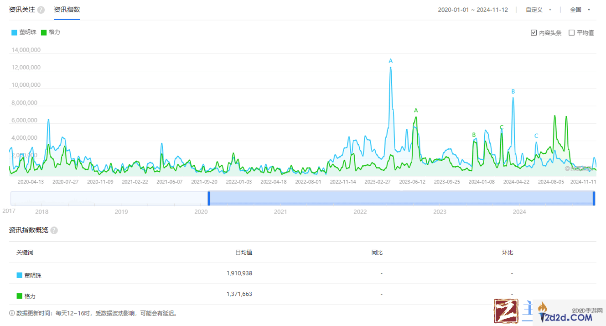Click the info icon before 数据更新时间
The width and height of the screenshot is (606, 326).
[x=12, y=313]
